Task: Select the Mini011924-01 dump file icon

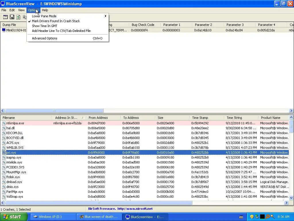Action: 3,30
